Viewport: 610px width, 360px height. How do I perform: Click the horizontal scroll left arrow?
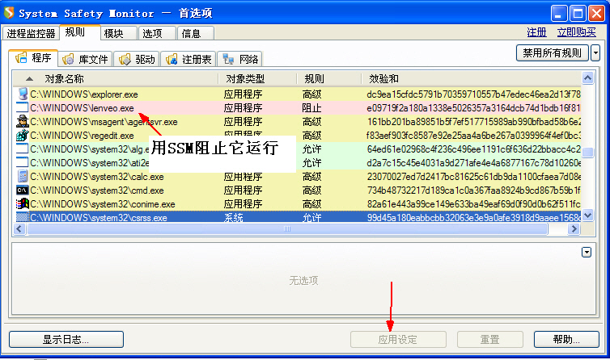(20, 229)
